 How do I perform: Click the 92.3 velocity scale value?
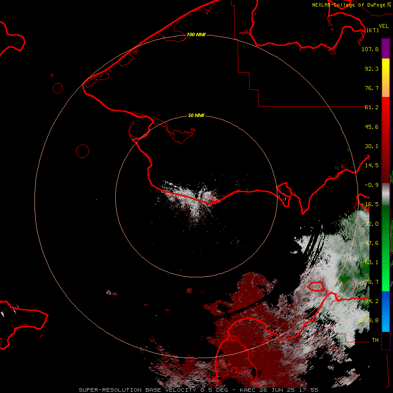pyautogui.click(x=372, y=69)
